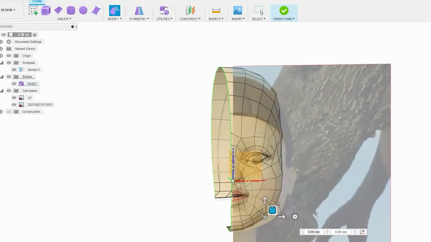Screen dimensions: 431x242
Task: Click the blue planar manipulator square
Action: pos(272,210)
